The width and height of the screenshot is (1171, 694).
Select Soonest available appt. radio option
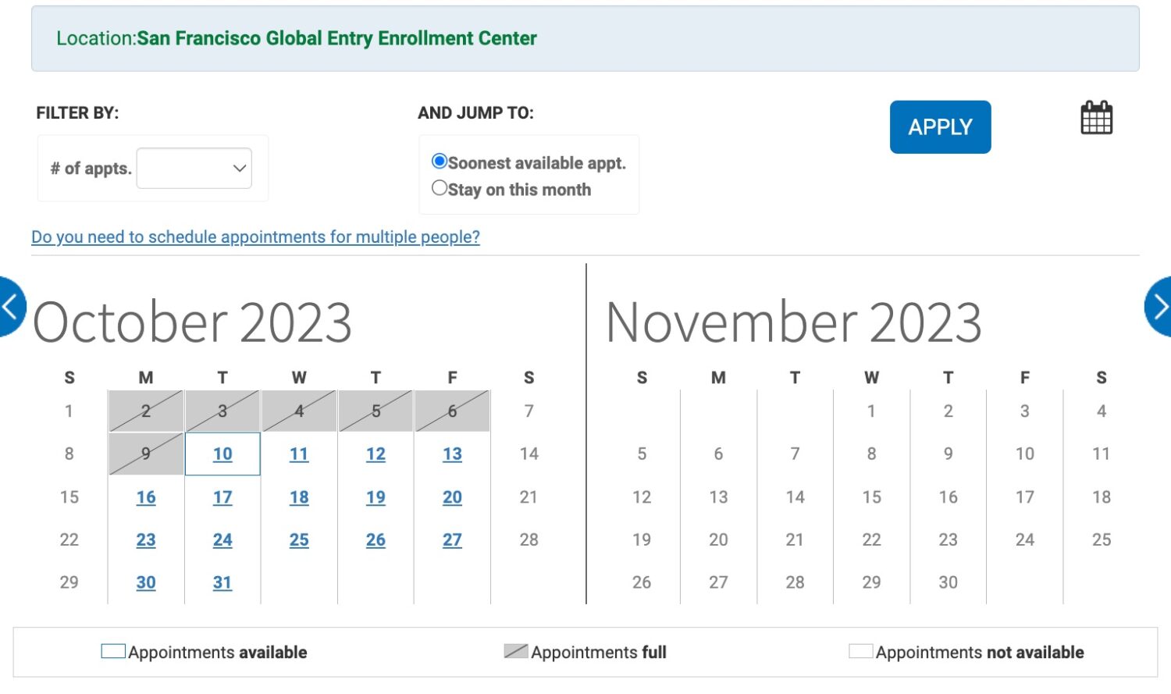[x=440, y=162]
